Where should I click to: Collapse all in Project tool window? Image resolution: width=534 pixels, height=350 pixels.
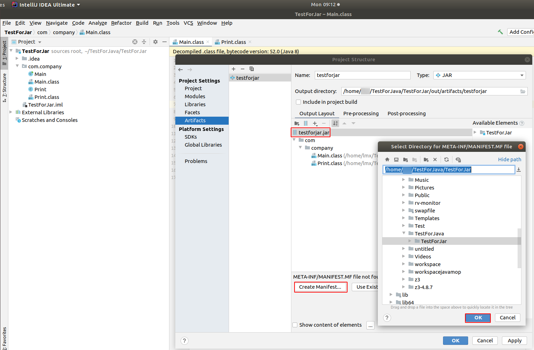(x=144, y=42)
